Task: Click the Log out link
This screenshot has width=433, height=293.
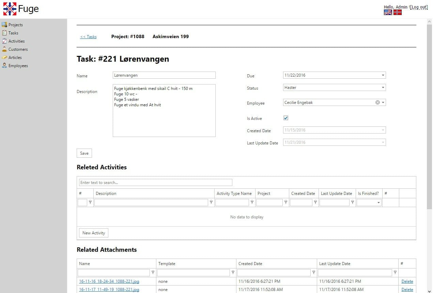Action: 419,7
